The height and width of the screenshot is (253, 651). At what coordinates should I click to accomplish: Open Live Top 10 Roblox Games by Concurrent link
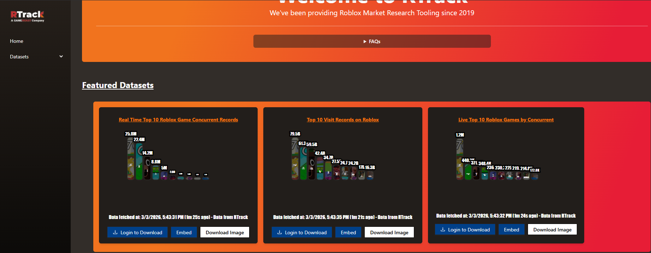coord(506,120)
